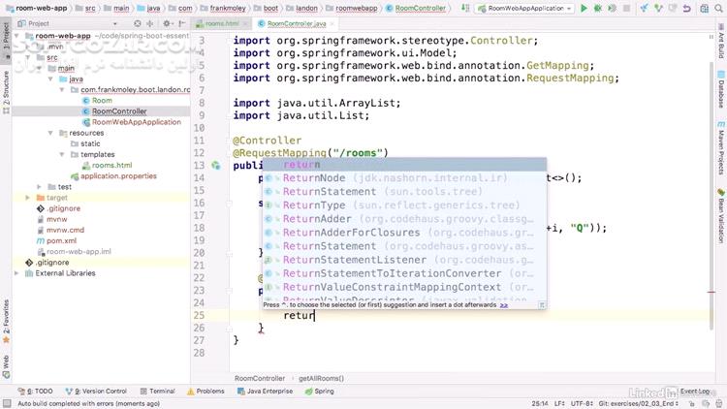Click cursor position 25:14 in status bar
This screenshot has width=727, height=409.
coord(540,404)
